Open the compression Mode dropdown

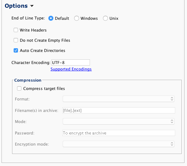coord(118,121)
